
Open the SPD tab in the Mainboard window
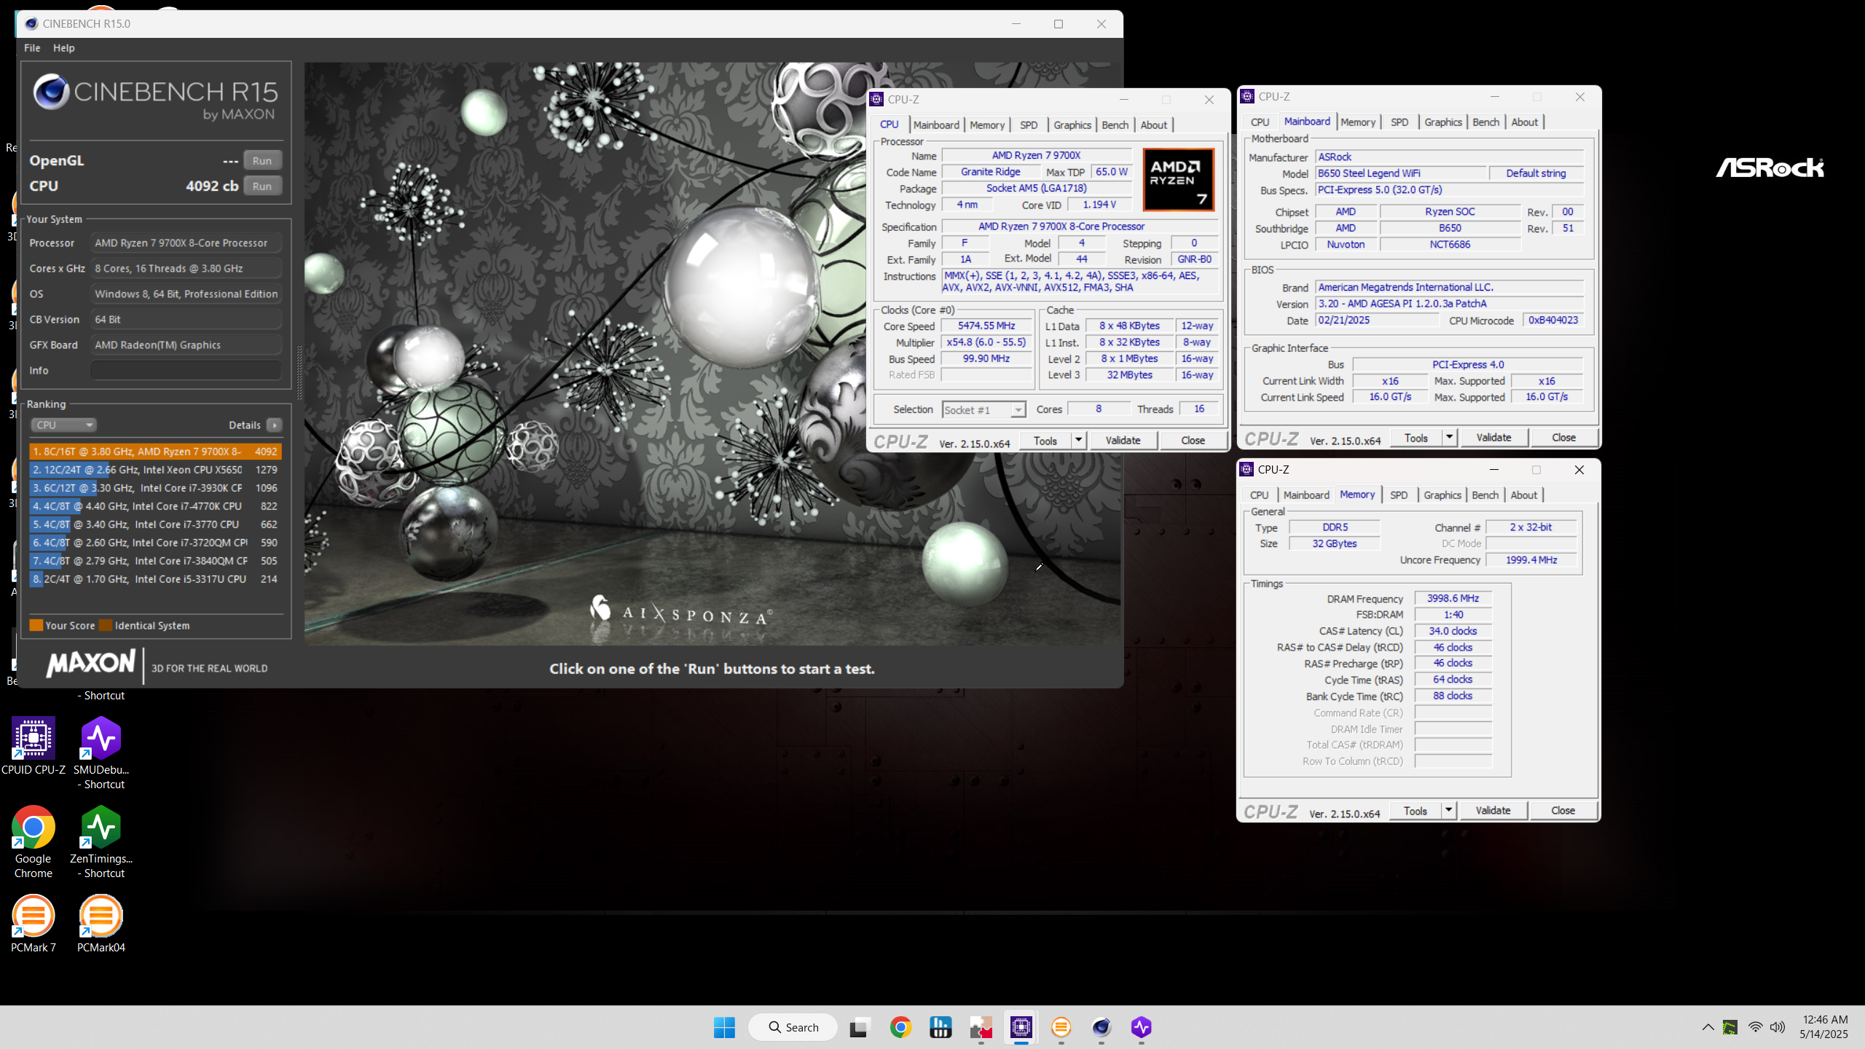coord(1399,122)
